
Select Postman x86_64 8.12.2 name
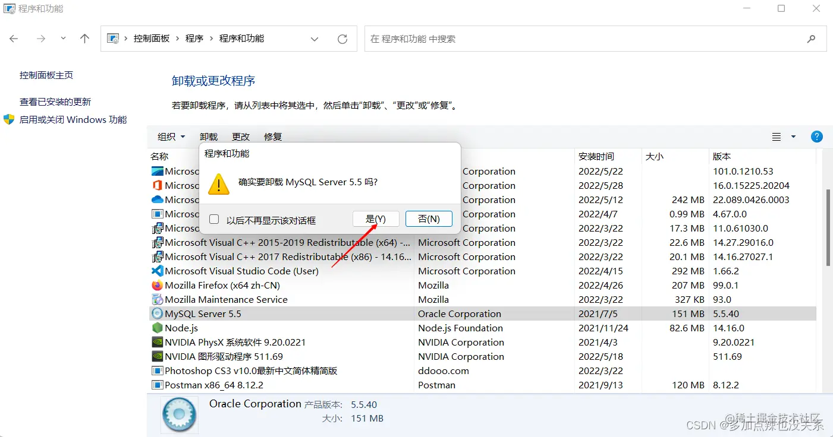(x=214, y=385)
